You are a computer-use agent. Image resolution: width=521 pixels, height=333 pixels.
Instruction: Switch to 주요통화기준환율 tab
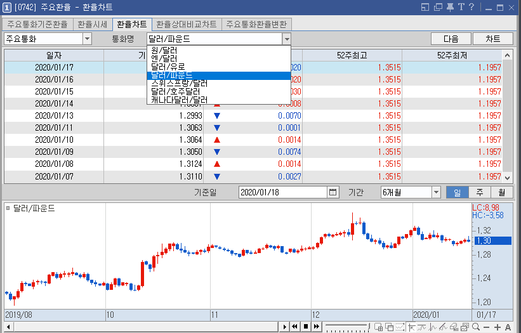click(37, 24)
